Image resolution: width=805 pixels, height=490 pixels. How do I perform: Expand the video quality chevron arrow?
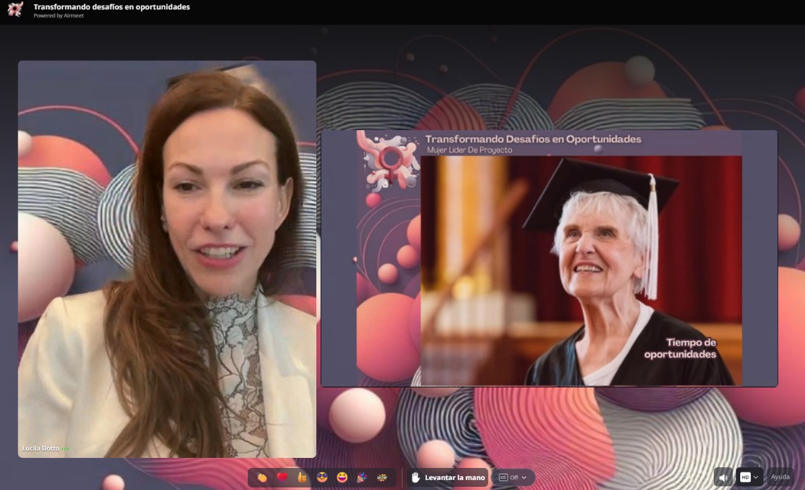(x=756, y=477)
